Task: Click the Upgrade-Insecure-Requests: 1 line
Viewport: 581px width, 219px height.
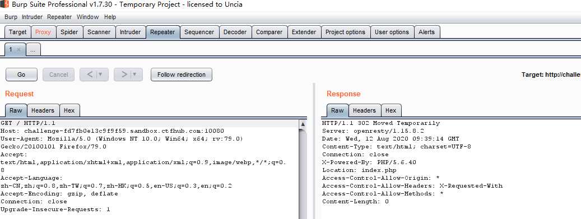Action: 55,209
